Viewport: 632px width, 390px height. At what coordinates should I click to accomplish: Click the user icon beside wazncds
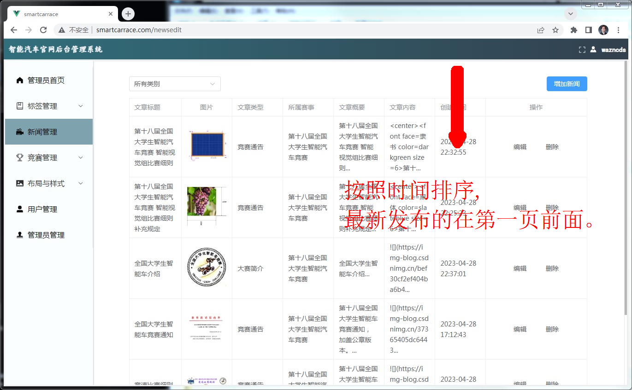point(593,49)
